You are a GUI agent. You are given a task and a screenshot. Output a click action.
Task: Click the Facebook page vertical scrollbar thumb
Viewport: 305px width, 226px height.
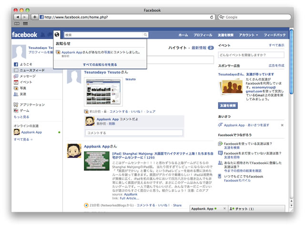tap(291, 62)
